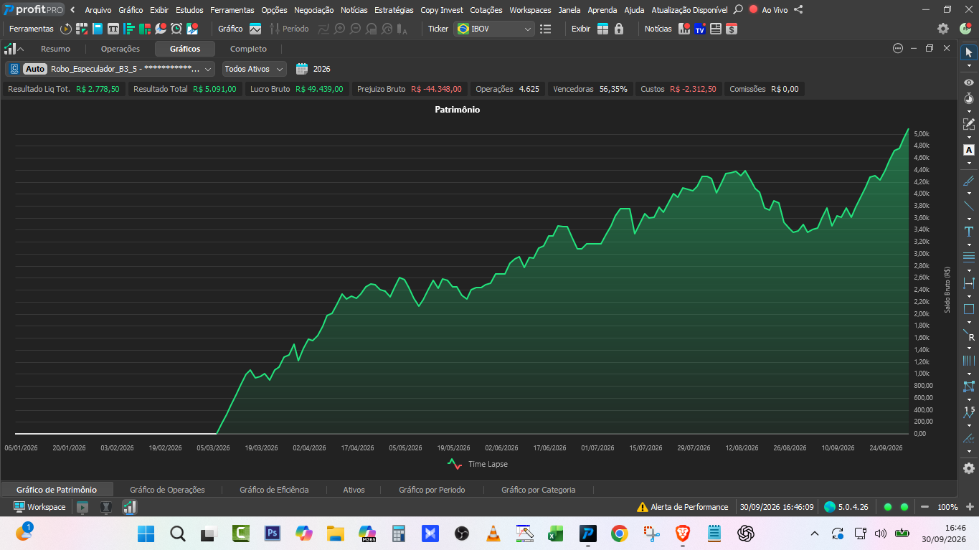
Task: Open Chrome from the Windows taskbar
Action: coord(619,534)
